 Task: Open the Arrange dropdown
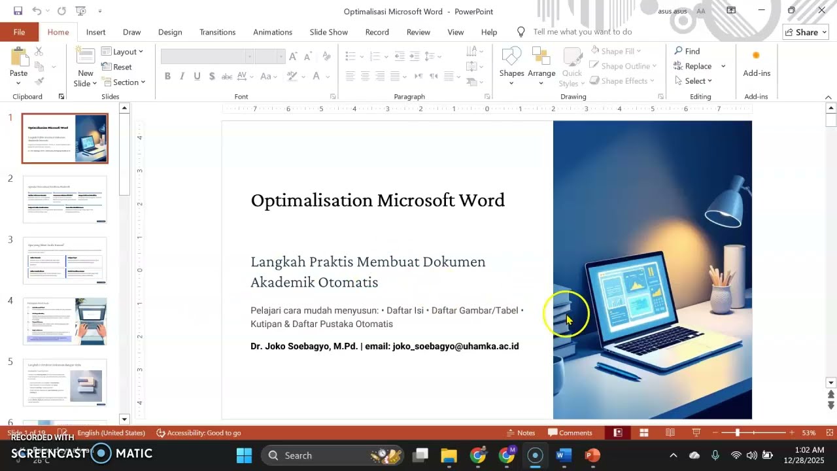(541, 65)
